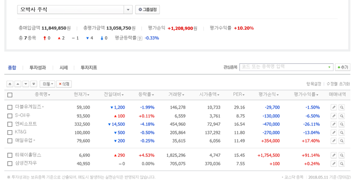Viewport: 354px width, 183px height.
Task: Click edit pencil icon for 더블유게임즈
Action: [x=334, y=107]
